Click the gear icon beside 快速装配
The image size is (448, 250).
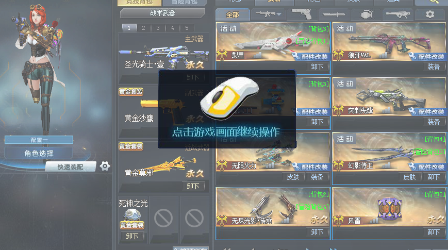tap(105, 166)
